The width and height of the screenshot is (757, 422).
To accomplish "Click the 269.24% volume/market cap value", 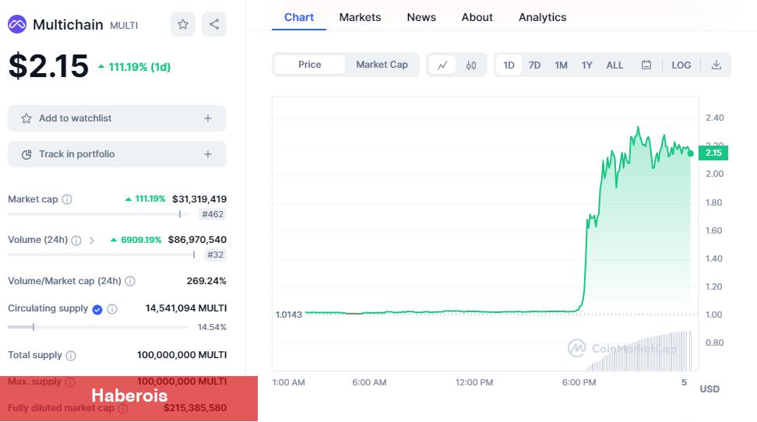I will 206,281.
